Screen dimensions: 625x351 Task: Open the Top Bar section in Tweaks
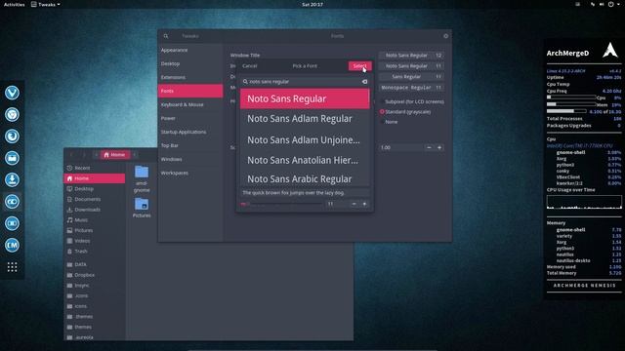(x=190, y=145)
